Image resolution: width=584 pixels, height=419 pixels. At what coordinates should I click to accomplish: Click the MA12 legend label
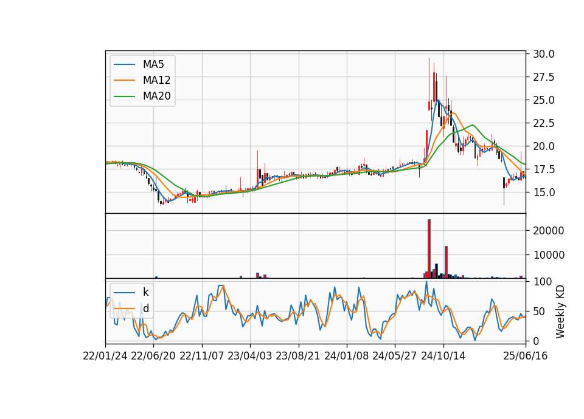click(x=156, y=80)
